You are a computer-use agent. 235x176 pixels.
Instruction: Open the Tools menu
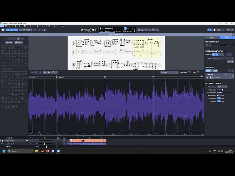[39, 26]
